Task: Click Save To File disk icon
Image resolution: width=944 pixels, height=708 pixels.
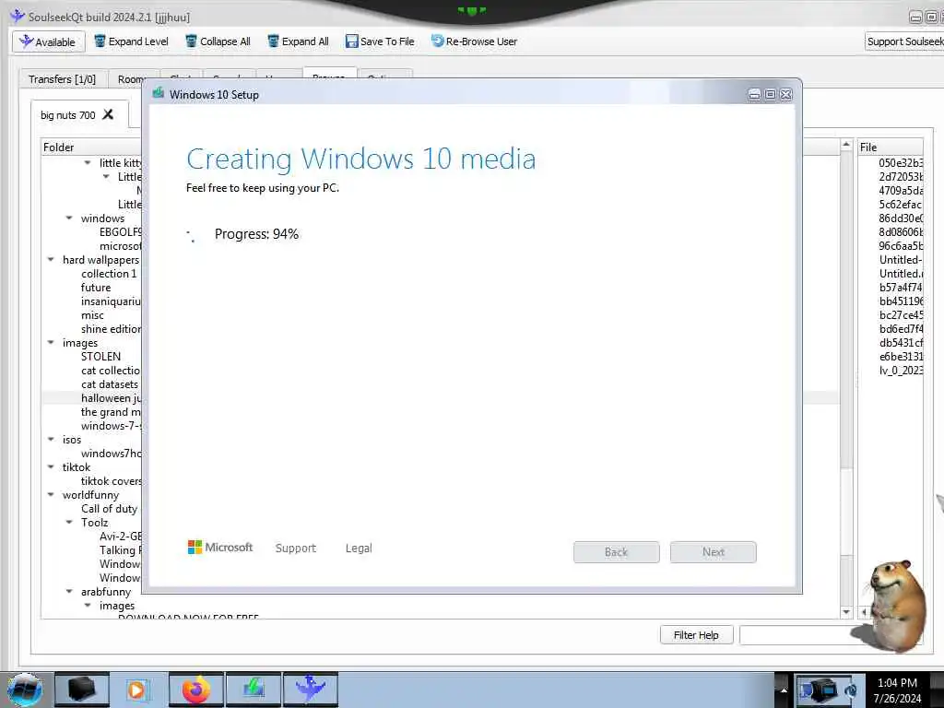Action: (351, 41)
